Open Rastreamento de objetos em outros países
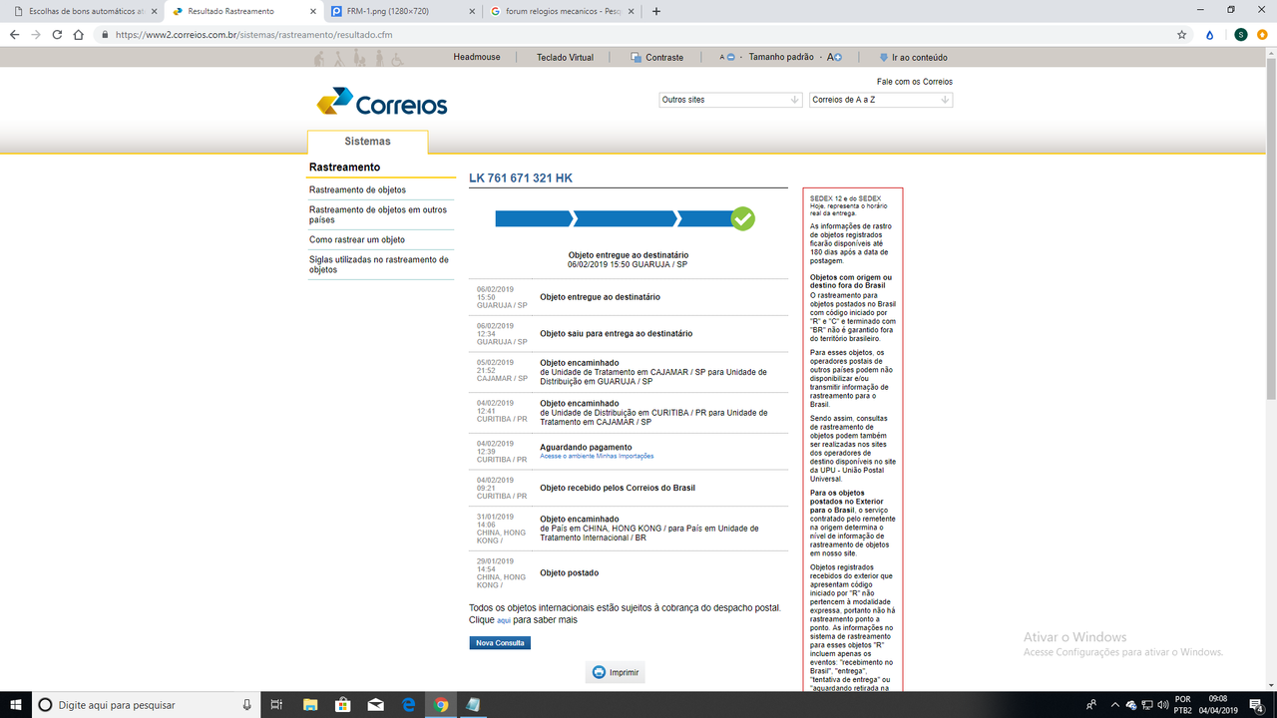Screen dimensions: 1277x718 tap(378, 214)
